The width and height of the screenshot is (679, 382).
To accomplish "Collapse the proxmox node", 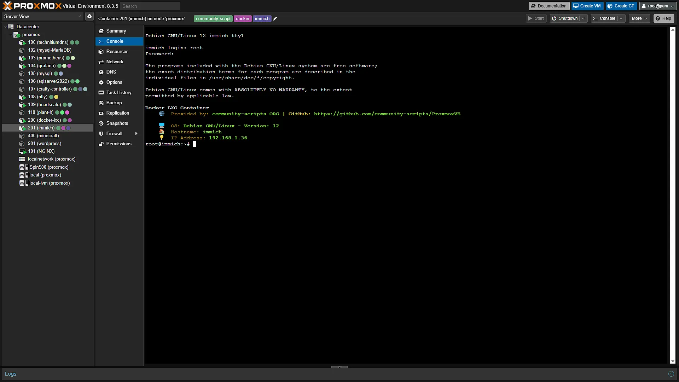I will click(11, 35).
